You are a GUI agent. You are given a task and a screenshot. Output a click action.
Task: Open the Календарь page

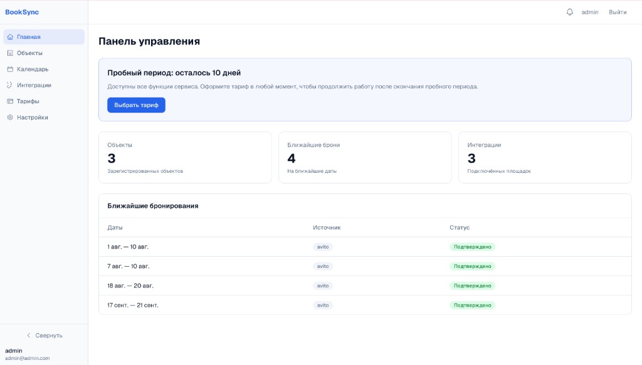[x=44, y=69]
